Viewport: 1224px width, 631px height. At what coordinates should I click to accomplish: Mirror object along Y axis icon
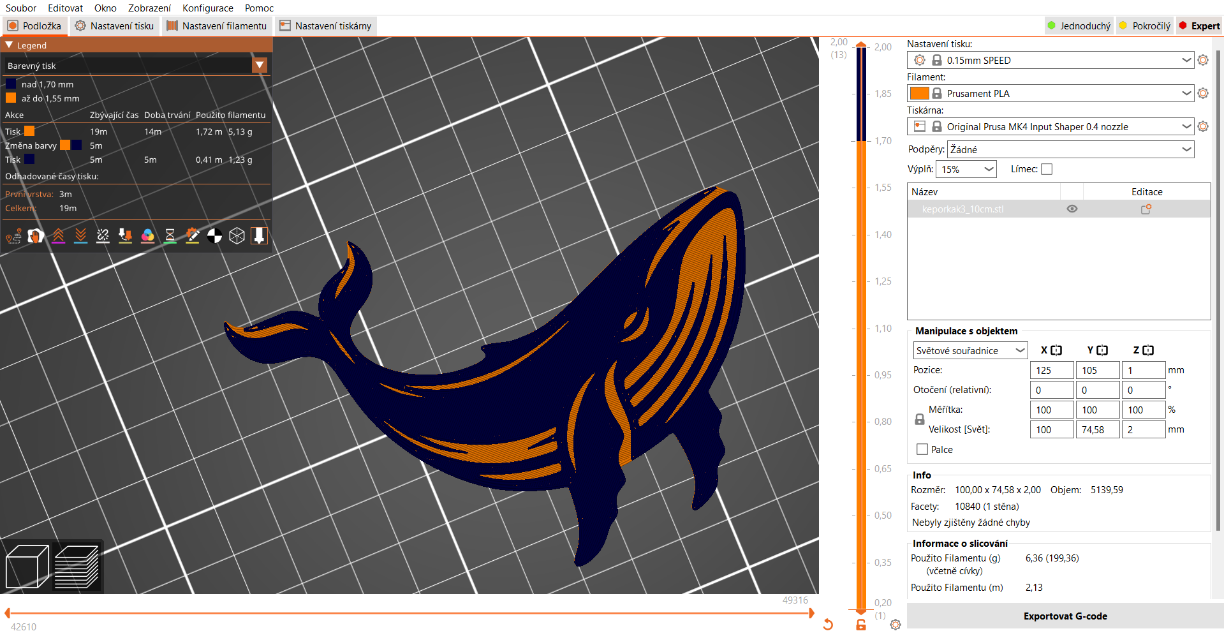click(x=1102, y=350)
